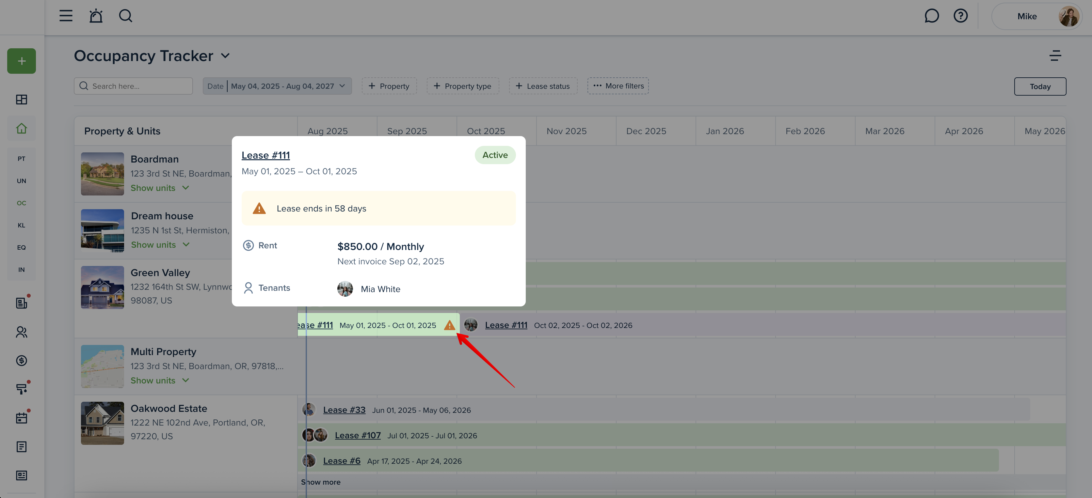Add a Property filter
The height and width of the screenshot is (498, 1092).
[x=389, y=86]
